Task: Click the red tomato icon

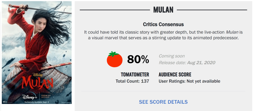Action: tap(115, 59)
